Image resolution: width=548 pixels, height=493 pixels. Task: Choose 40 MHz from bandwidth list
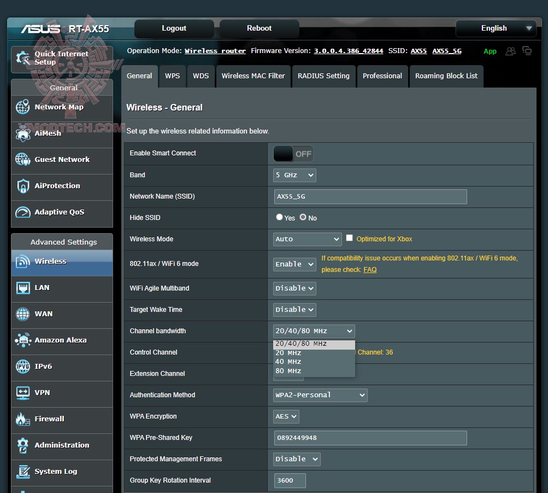[314, 362]
